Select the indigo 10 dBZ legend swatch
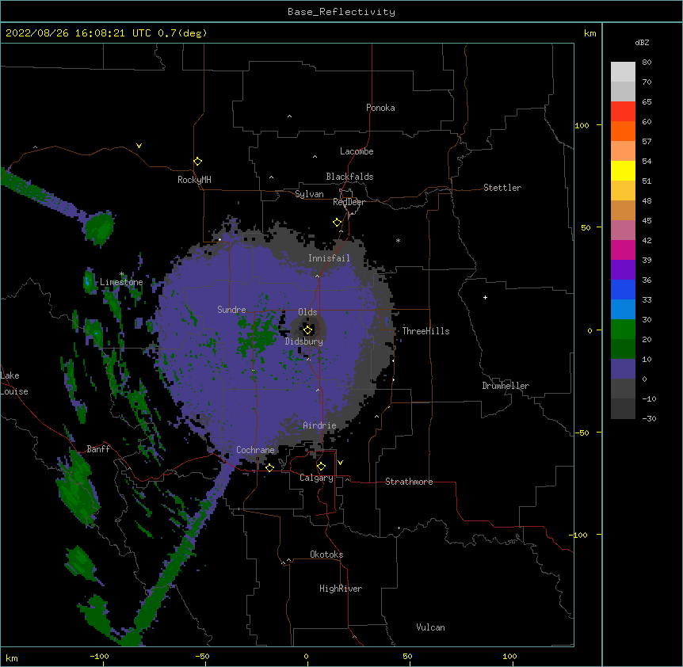This screenshot has height=667, width=683. point(623,369)
